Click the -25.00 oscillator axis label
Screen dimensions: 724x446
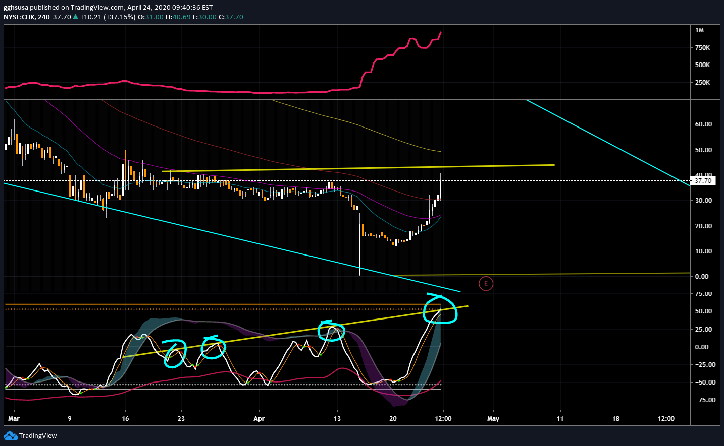coord(704,364)
